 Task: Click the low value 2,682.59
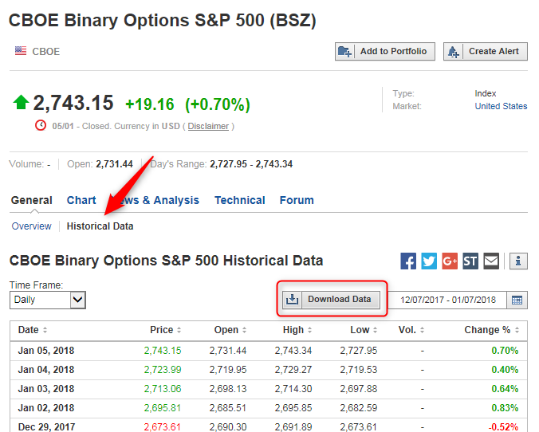pyautogui.click(x=359, y=408)
